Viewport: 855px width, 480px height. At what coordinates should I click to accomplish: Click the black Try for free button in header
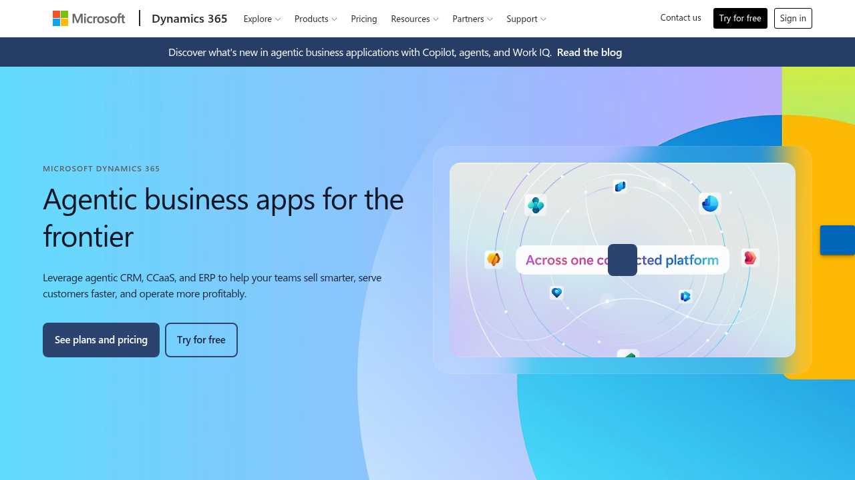click(740, 19)
